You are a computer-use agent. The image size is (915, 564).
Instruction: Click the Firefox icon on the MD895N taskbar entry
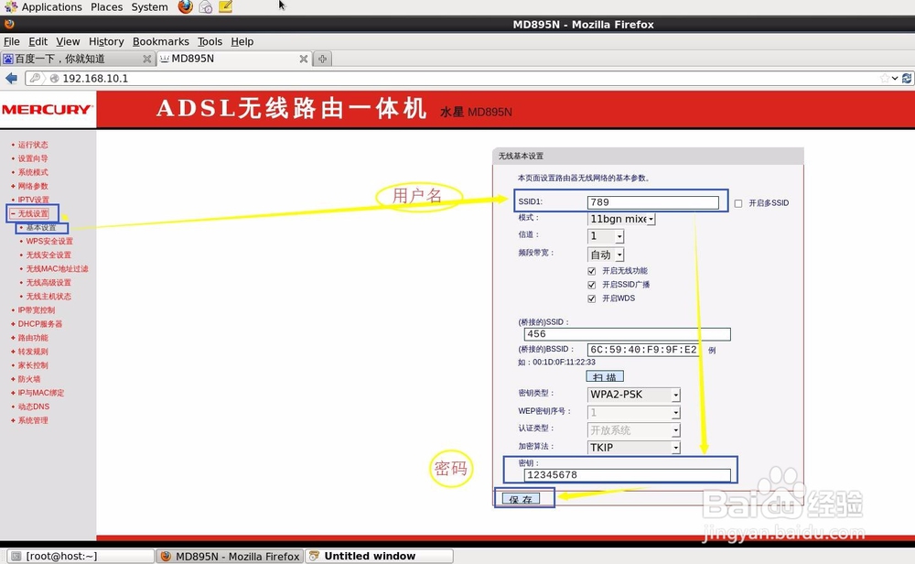(166, 556)
